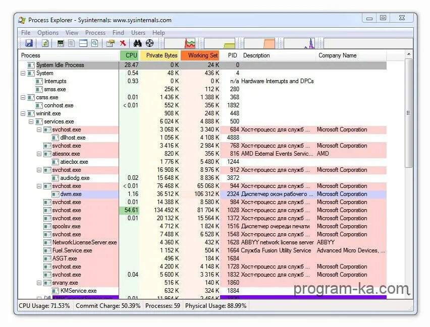The width and height of the screenshot is (430, 327).
Task: Click the crosshair Find Window's Process icon
Action: (x=150, y=43)
